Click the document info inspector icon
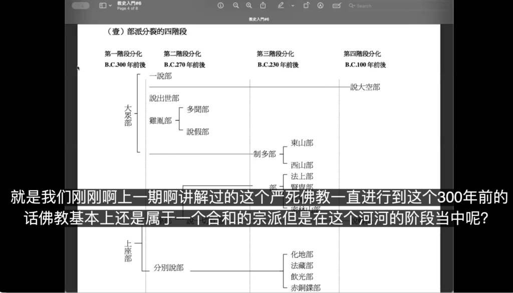This screenshot has height=293, width=513. click(x=220, y=6)
